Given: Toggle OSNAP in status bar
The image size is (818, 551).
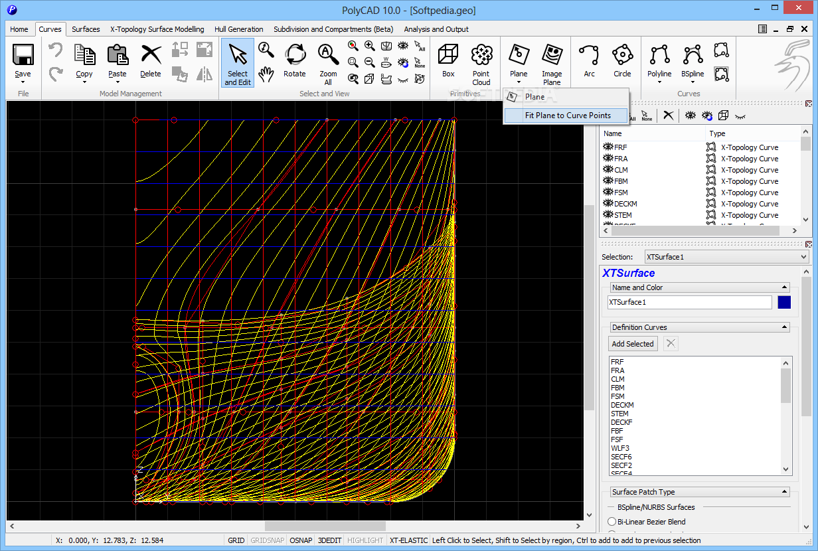Looking at the screenshot, I should (x=301, y=540).
